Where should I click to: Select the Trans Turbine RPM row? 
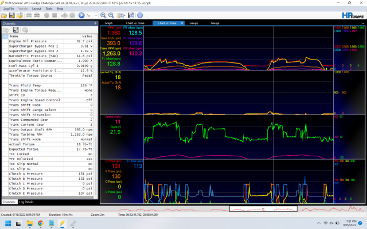[x=48, y=135]
